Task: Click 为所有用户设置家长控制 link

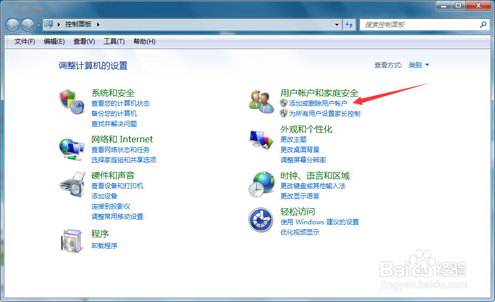Action: [x=325, y=113]
